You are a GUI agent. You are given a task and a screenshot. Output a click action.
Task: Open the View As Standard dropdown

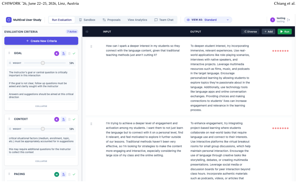pyautogui.click(x=208, y=20)
